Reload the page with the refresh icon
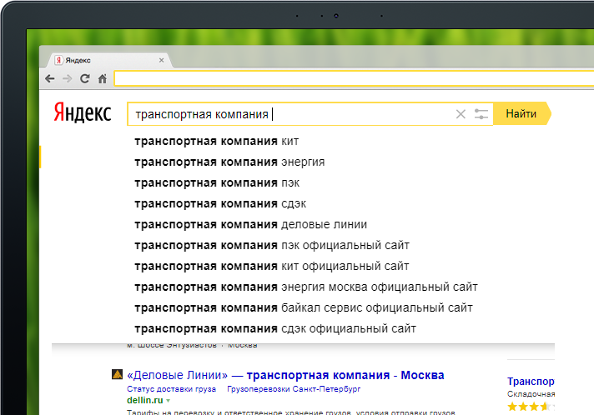The height and width of the screenshot is (415, 594). pos(85,78)
